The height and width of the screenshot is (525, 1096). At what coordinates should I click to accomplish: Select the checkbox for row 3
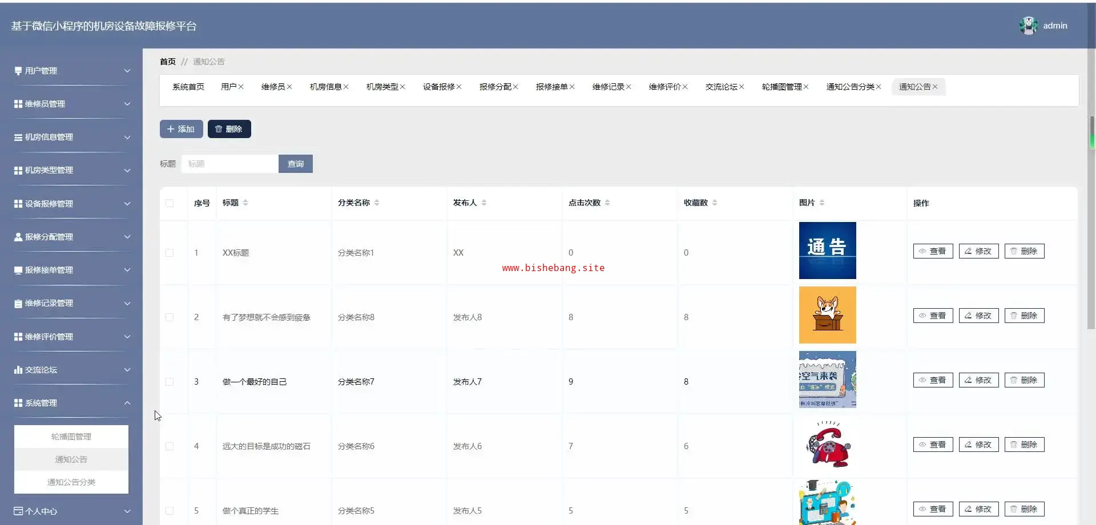pyautogui.click(x=170, y=382)
